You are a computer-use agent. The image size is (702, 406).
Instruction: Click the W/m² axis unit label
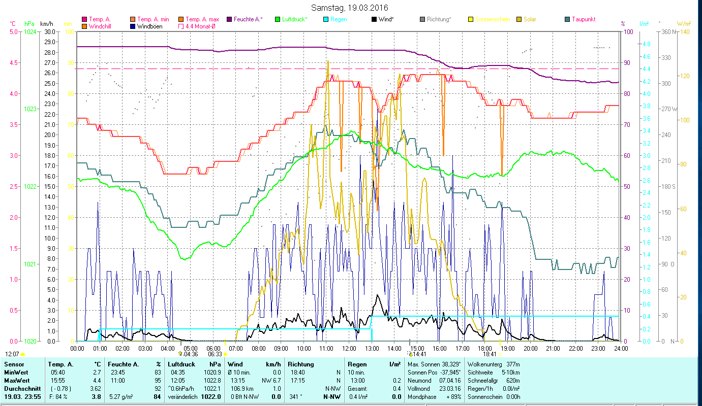click(684, 24)
